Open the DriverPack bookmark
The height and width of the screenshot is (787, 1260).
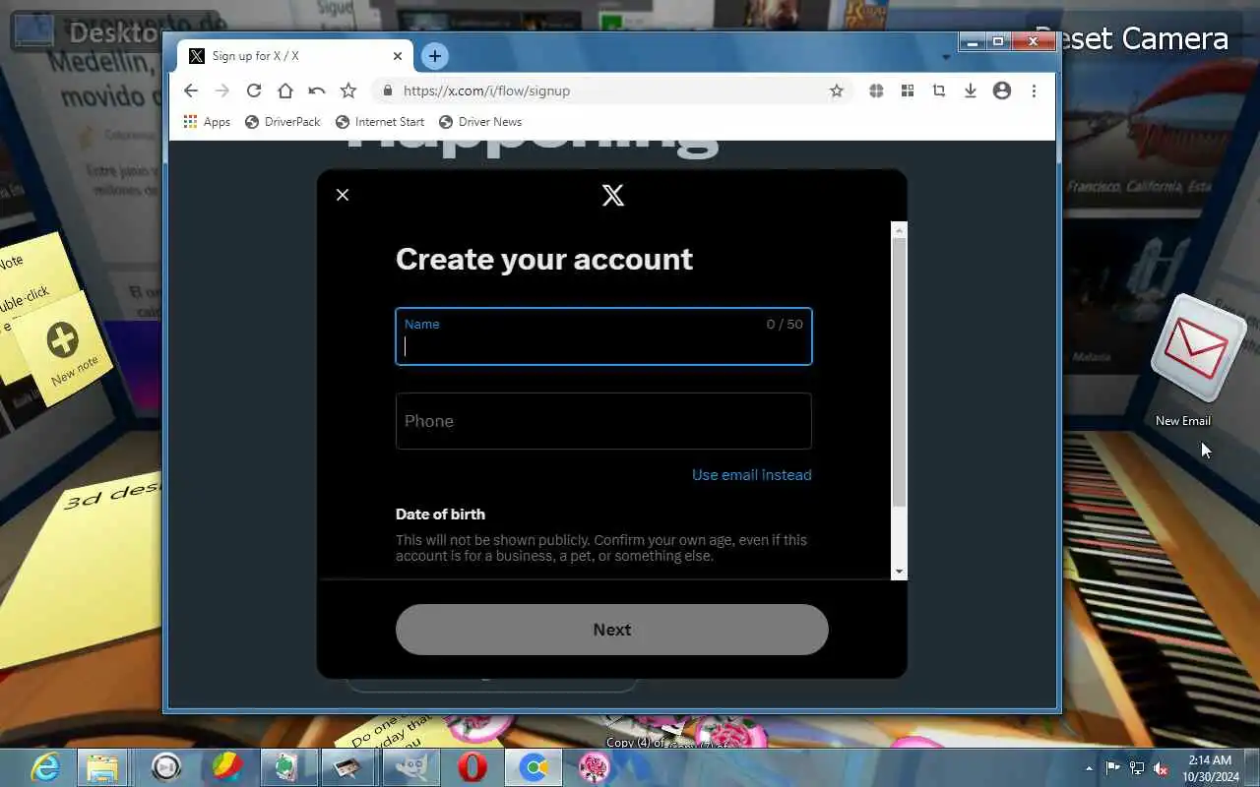click(283, 122)
